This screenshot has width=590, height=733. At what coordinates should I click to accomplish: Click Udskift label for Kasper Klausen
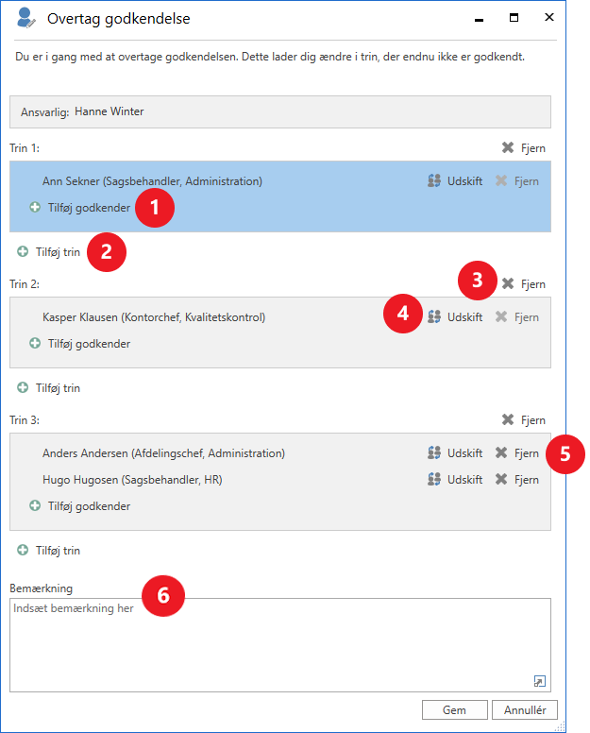pos(464,317)
